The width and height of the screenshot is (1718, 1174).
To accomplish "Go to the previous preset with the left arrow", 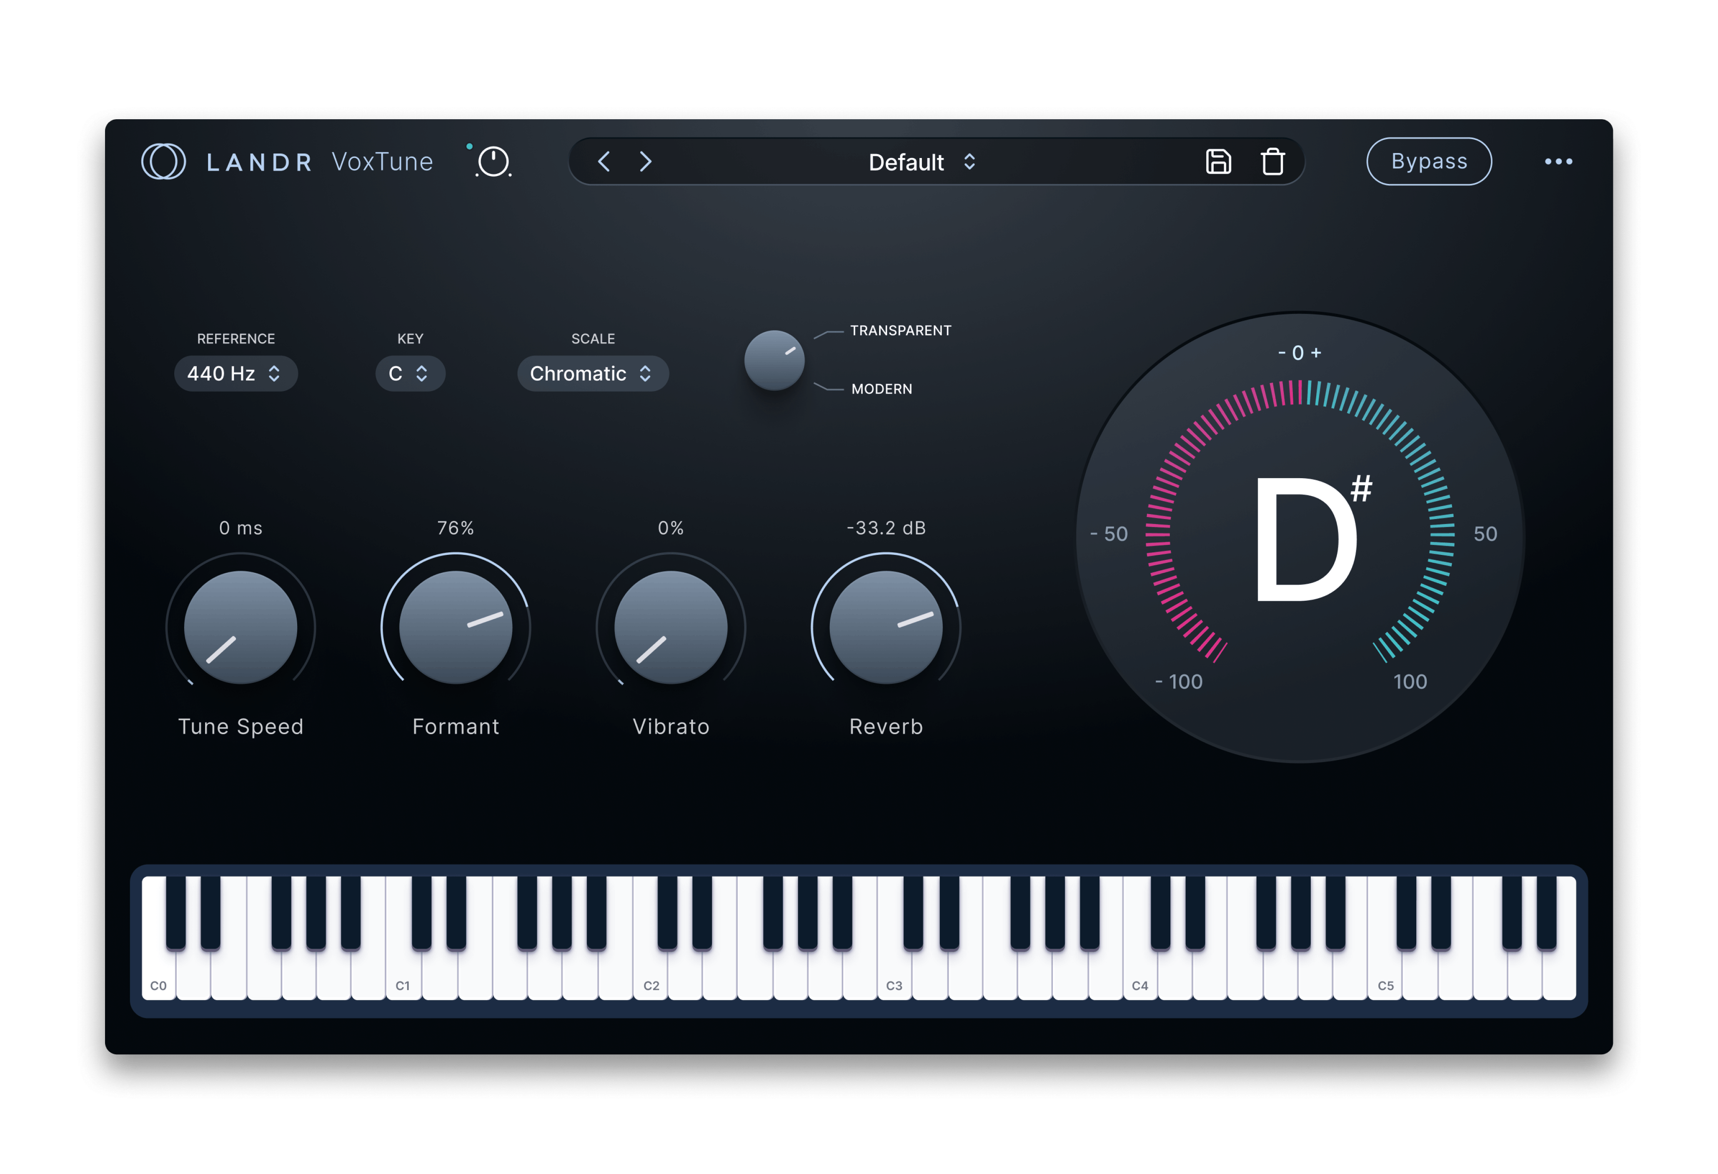I will click(604, 162).
